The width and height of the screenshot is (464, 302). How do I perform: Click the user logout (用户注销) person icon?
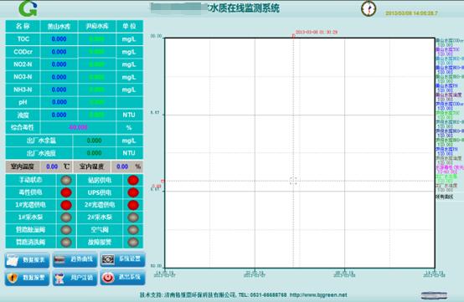click(x=59, y=278)
